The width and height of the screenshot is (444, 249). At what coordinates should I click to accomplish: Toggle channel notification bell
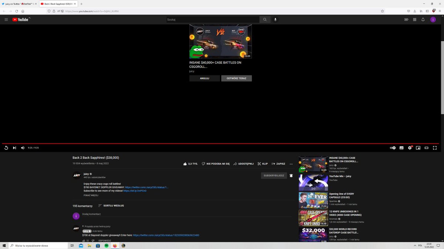[291, 176]
